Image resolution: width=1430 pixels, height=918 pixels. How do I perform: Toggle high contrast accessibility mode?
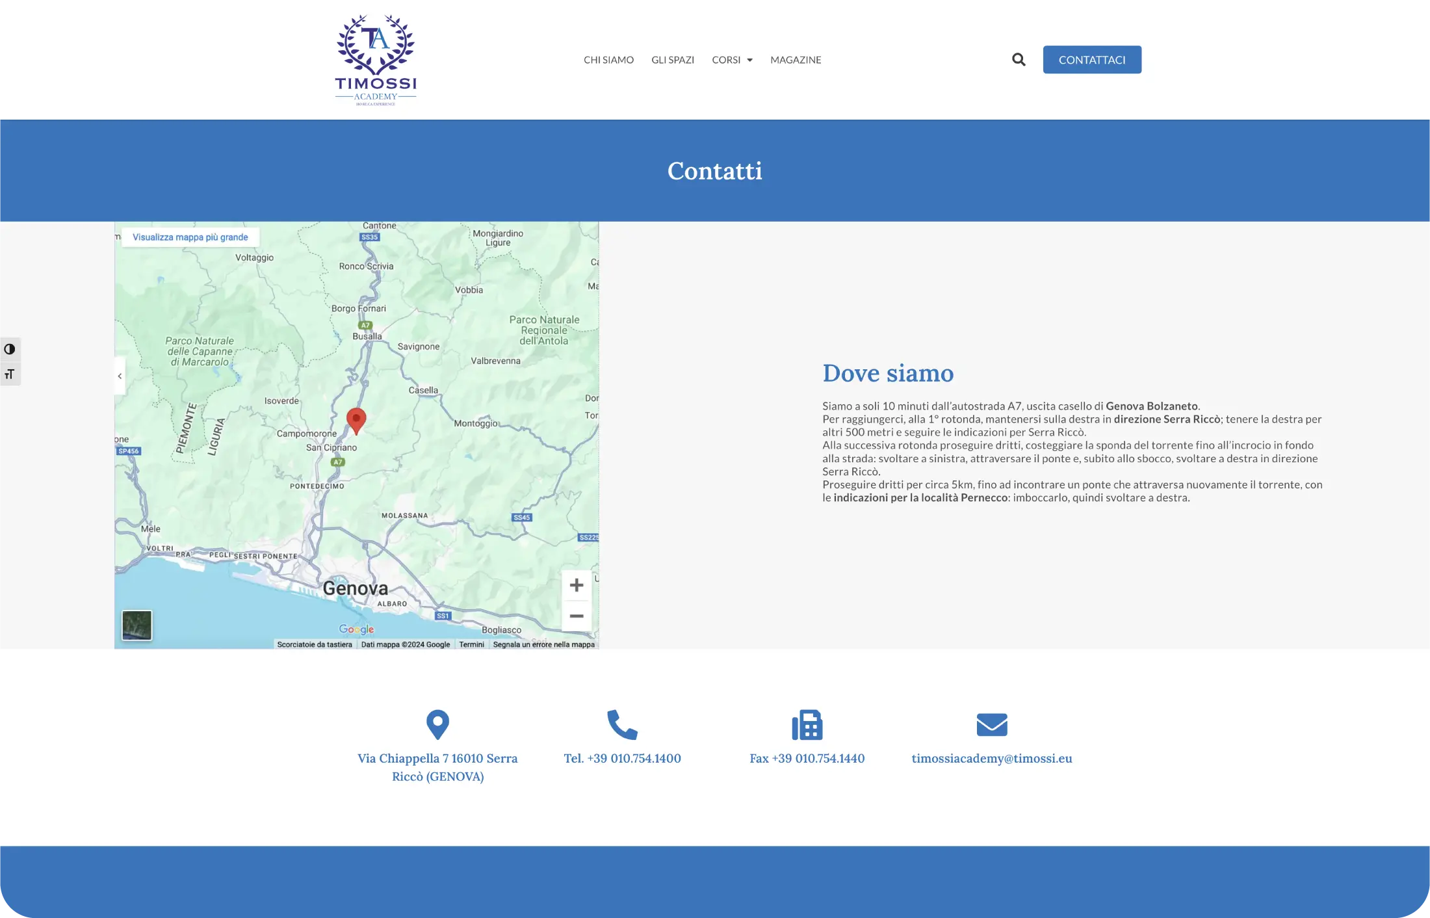pos(10,349)
